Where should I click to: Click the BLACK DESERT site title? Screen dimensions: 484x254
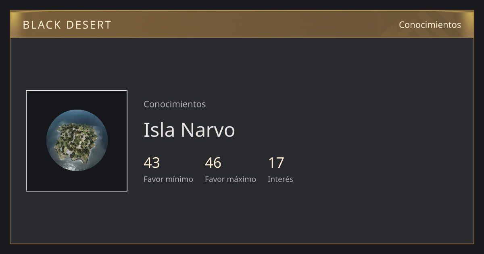click(67, 25)
